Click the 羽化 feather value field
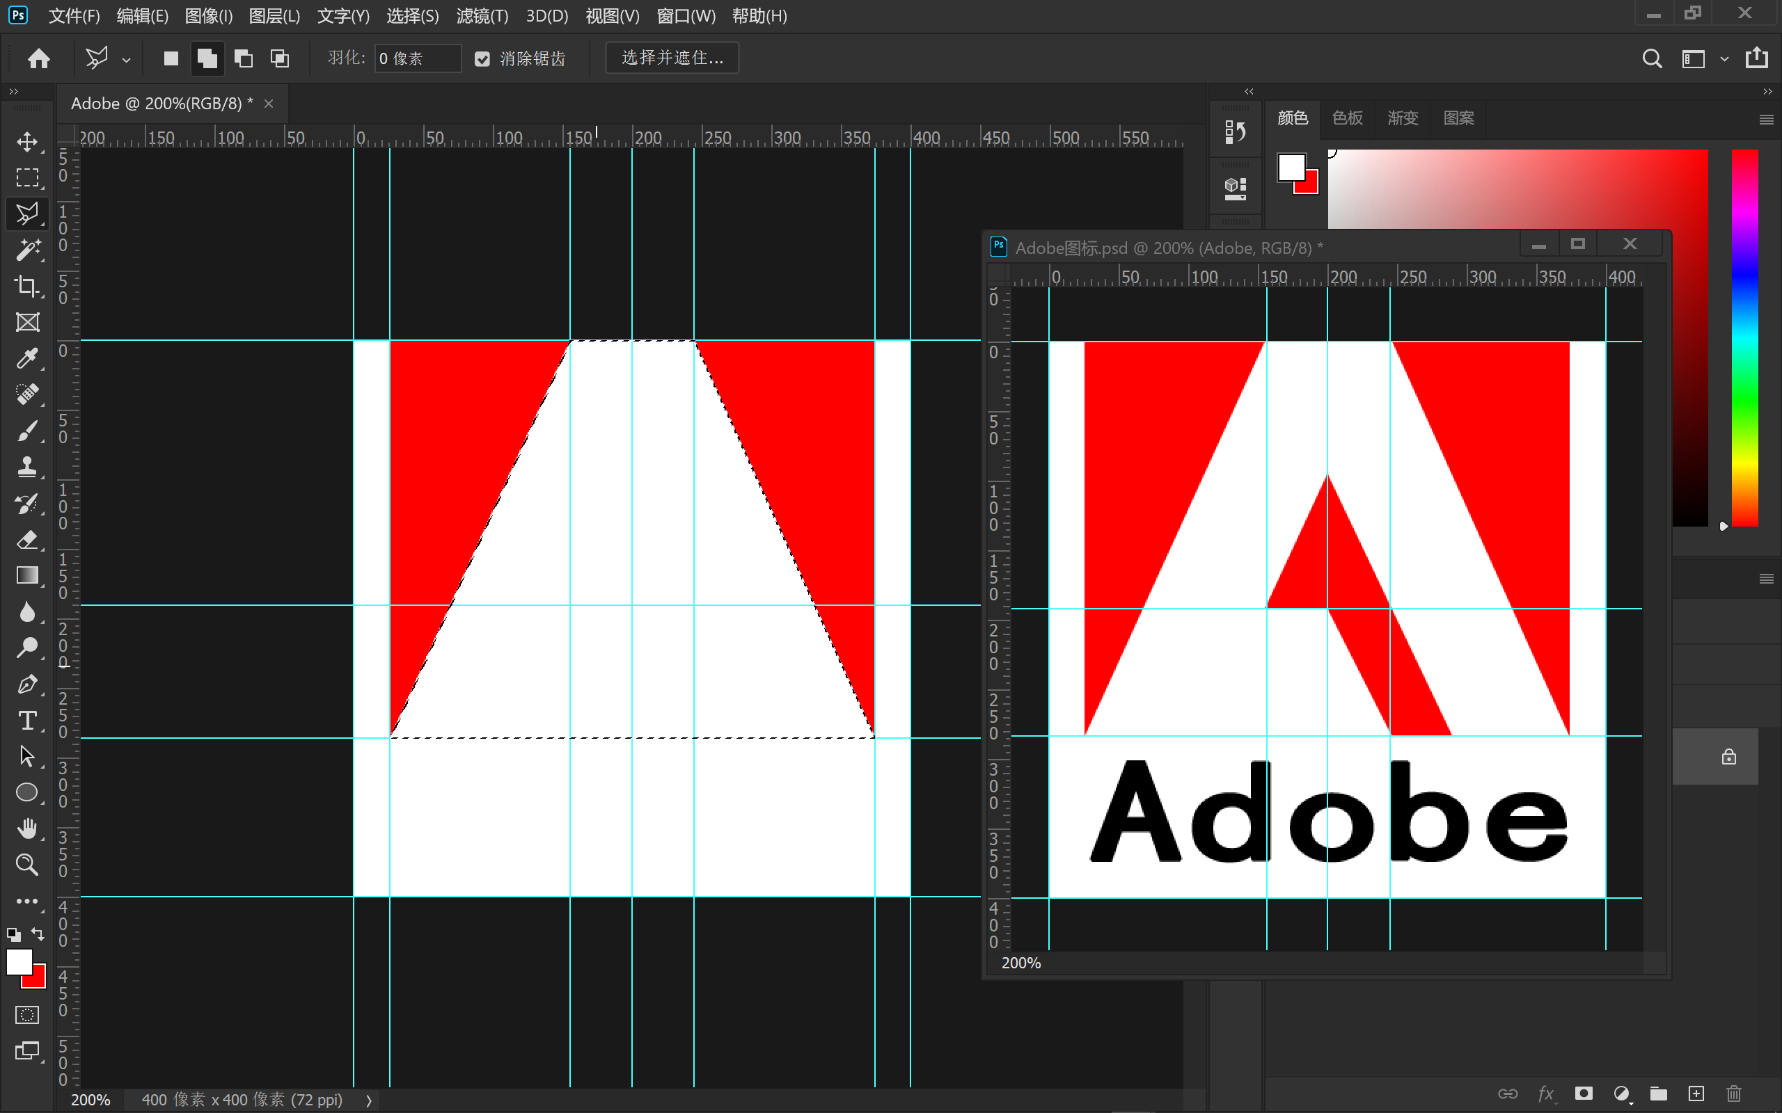 coord(417,58)
